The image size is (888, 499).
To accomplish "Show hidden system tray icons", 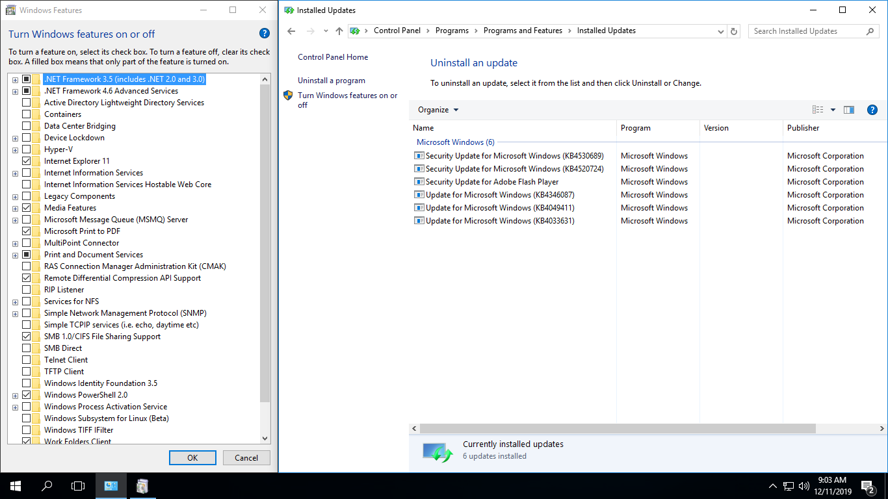I will coord(772,486).
